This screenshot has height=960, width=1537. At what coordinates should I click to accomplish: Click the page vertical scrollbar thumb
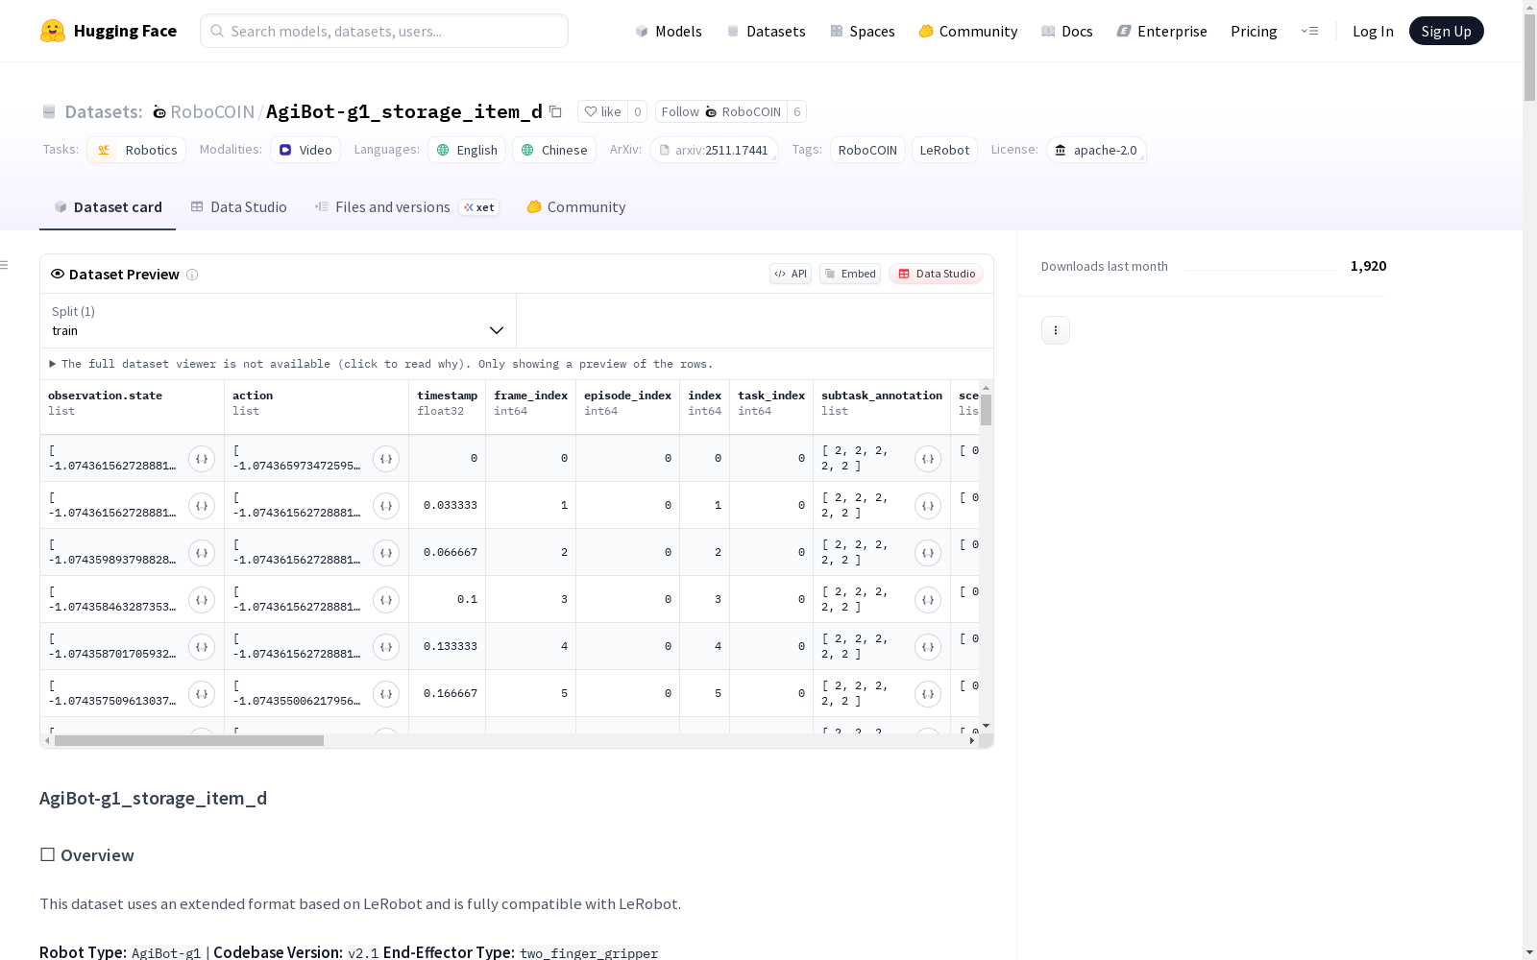click(1529, 58)
